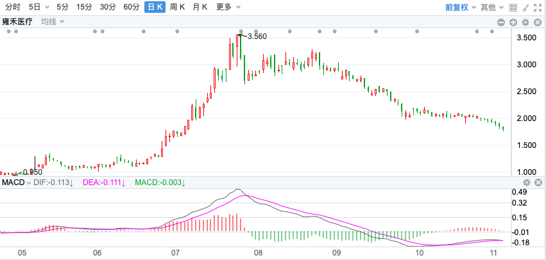Close the MACD indicator panel
This screenshot has height=260, width=546.
point(538,183)
